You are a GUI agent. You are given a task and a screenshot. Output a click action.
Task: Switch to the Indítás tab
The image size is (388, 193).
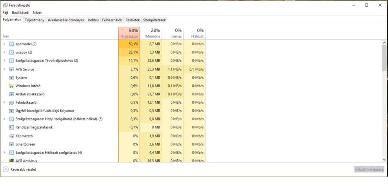coord(93,20)
